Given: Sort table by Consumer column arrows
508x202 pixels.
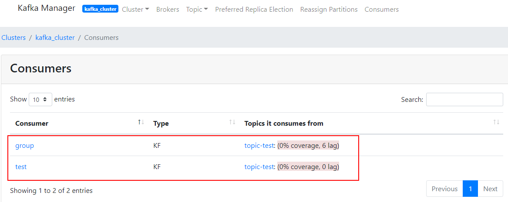Looking at the screenshot, I should click(x=141, y=123).
